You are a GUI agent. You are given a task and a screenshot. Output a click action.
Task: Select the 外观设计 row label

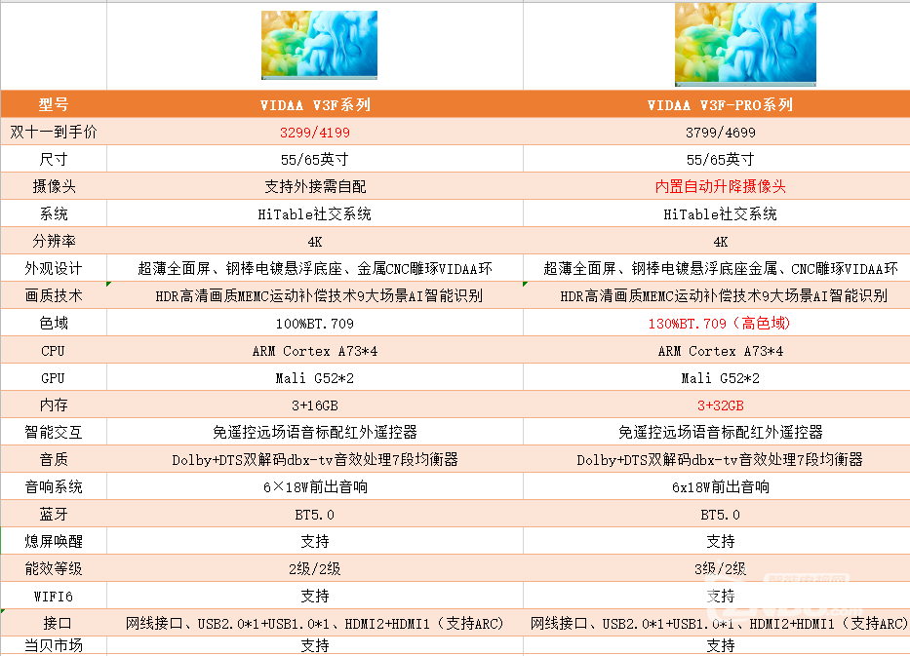[x=54, y=268]
